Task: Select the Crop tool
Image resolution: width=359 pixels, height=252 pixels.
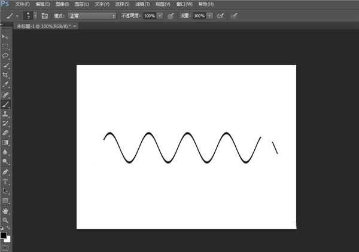Action: pyautogui.click(x=5, y=75)
